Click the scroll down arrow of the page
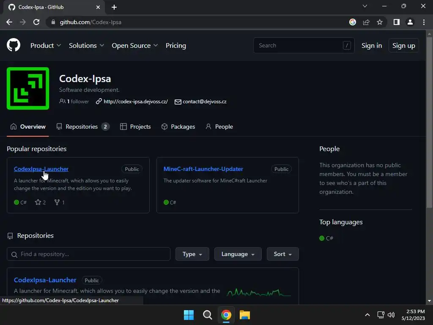This screenshot has width=433, height=325. [429, 301]
